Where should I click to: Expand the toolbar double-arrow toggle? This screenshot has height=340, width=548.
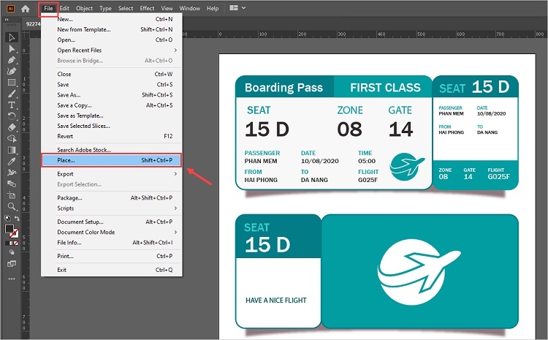point(7,20)
